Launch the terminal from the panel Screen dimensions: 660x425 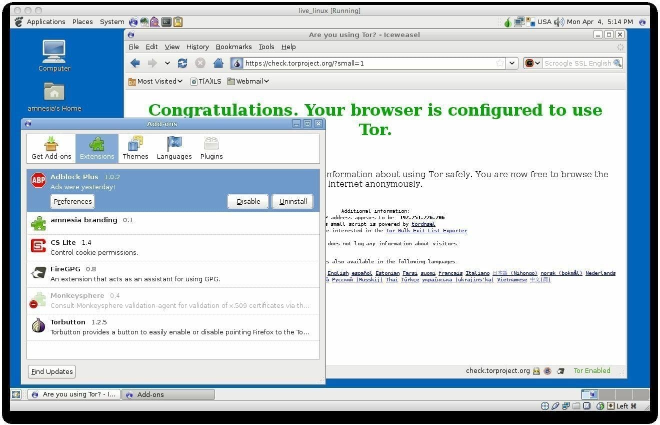[x=166, y=22]
